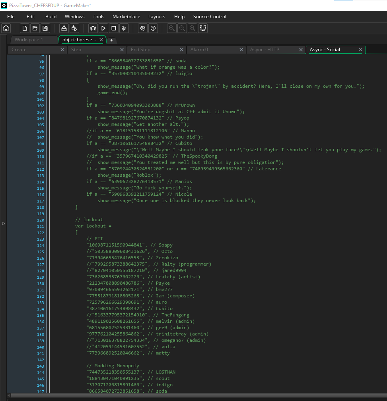Open Game Options with the gear icon

(x=143, y=28)
